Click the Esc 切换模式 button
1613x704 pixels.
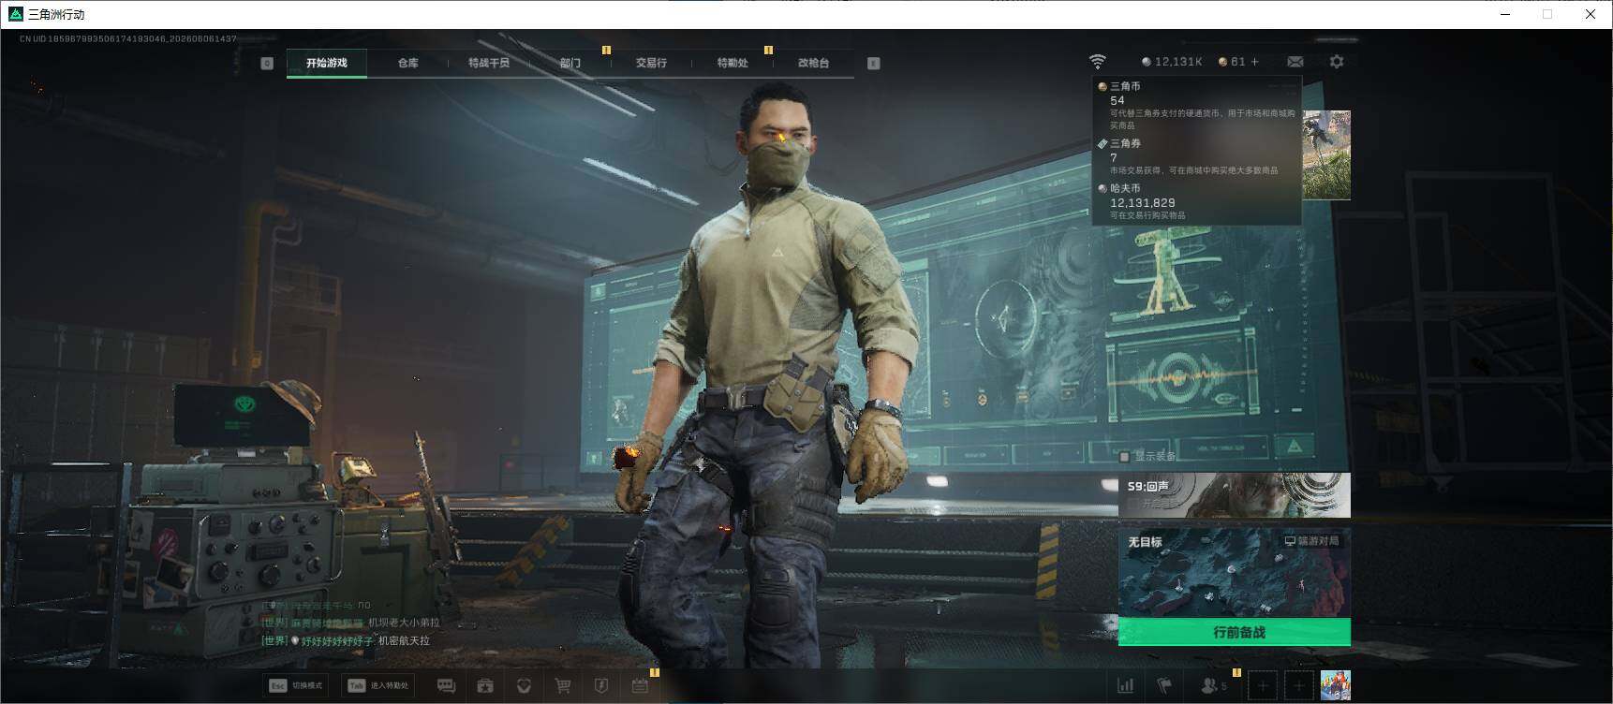tap(296, 685)
